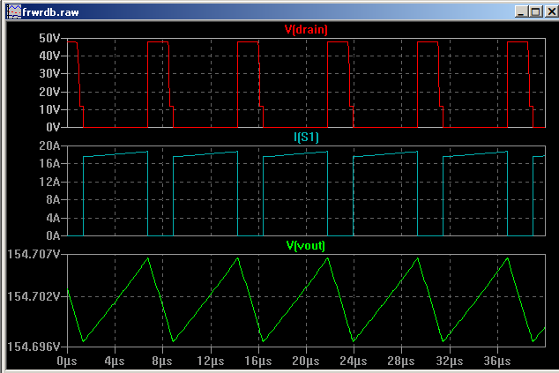Click the frwrdb.raw title bar text
The image size is (559, 373).
[50, 12]
